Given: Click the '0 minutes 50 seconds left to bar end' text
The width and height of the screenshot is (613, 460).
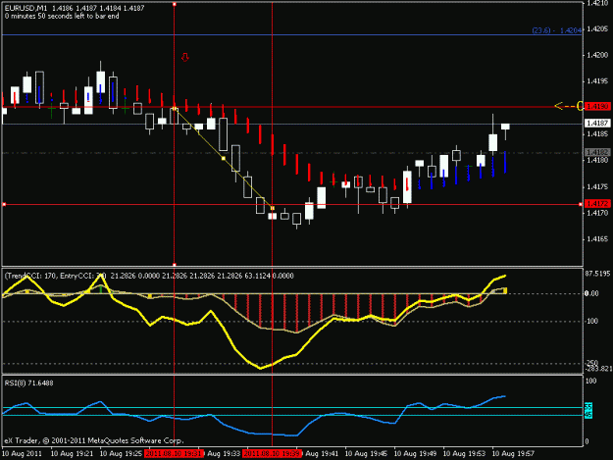Looking at the screenshot, I should (x=62, y=16).
